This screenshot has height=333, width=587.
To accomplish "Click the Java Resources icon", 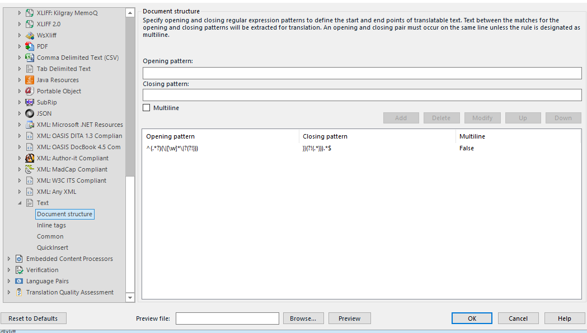I will tap(30, 80).
